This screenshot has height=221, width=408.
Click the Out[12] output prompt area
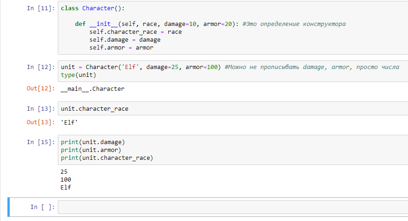pyautogui.click(x=41, y=88)
